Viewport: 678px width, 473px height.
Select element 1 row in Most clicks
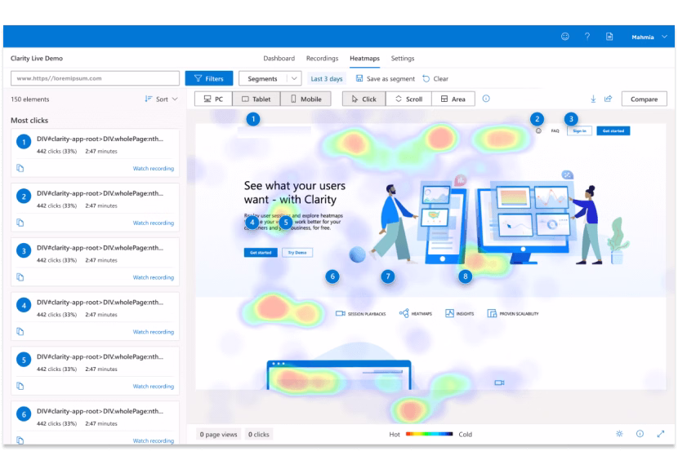click(x=95, y=153)
